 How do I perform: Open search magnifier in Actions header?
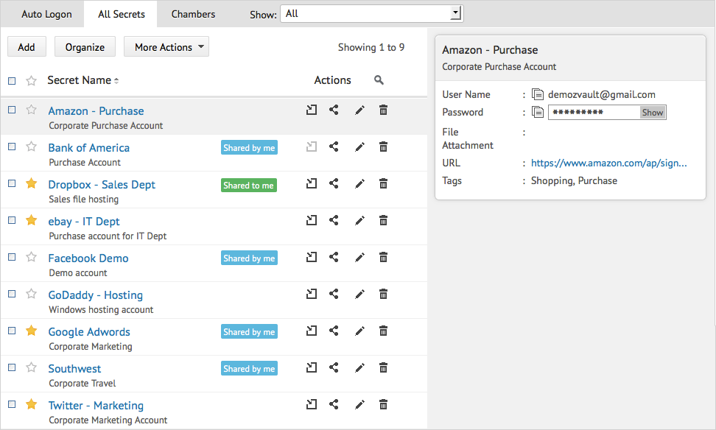(379, 80)
